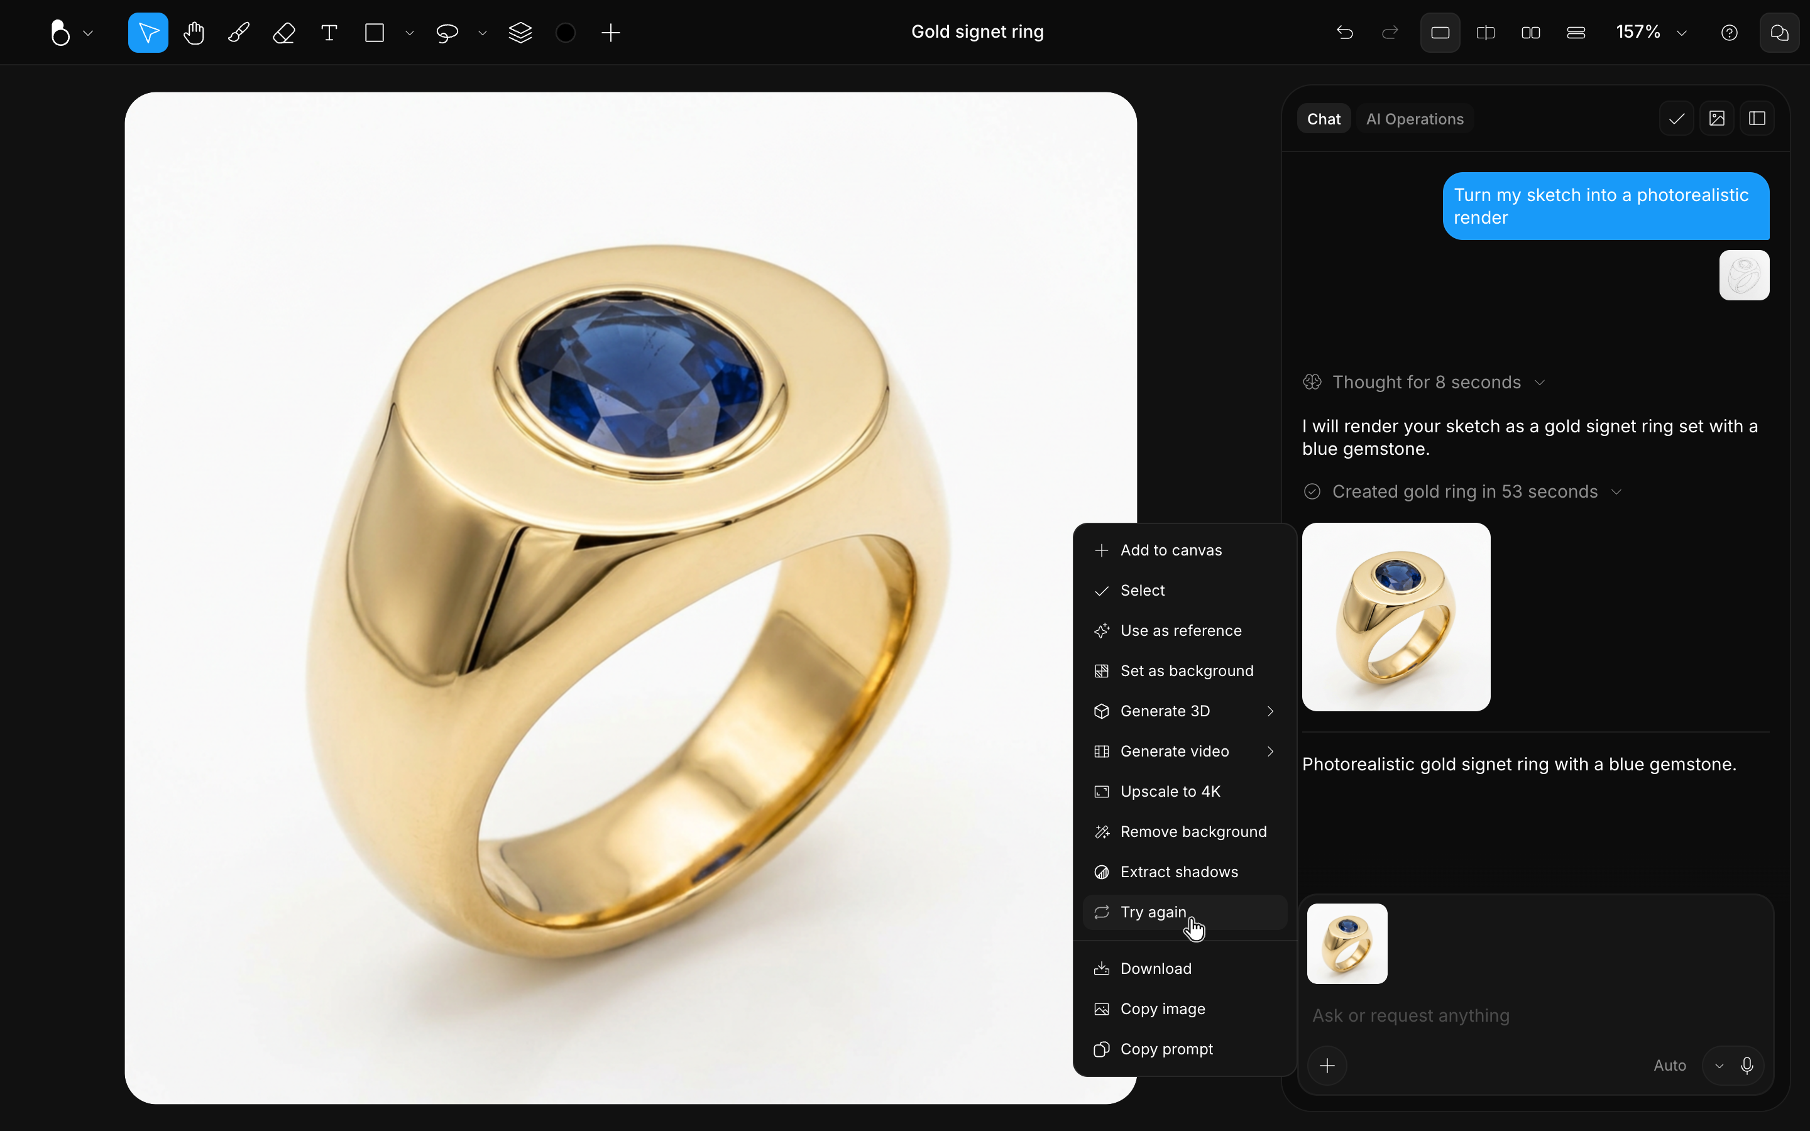Select the Brush tool
Screen dimensions: 1810x1131
tap(239, 33)
